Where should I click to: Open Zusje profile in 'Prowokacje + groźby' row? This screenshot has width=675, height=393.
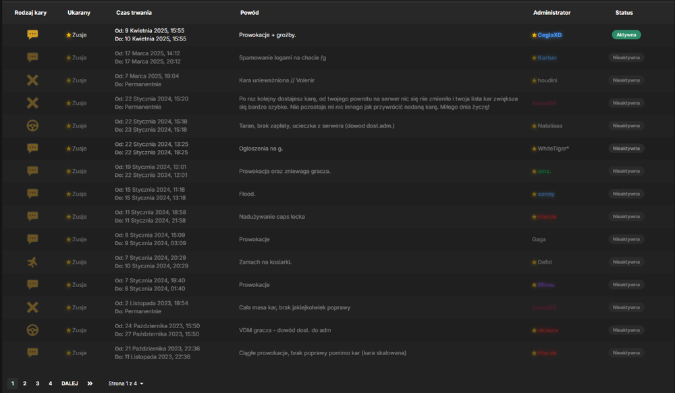point(79,35)
